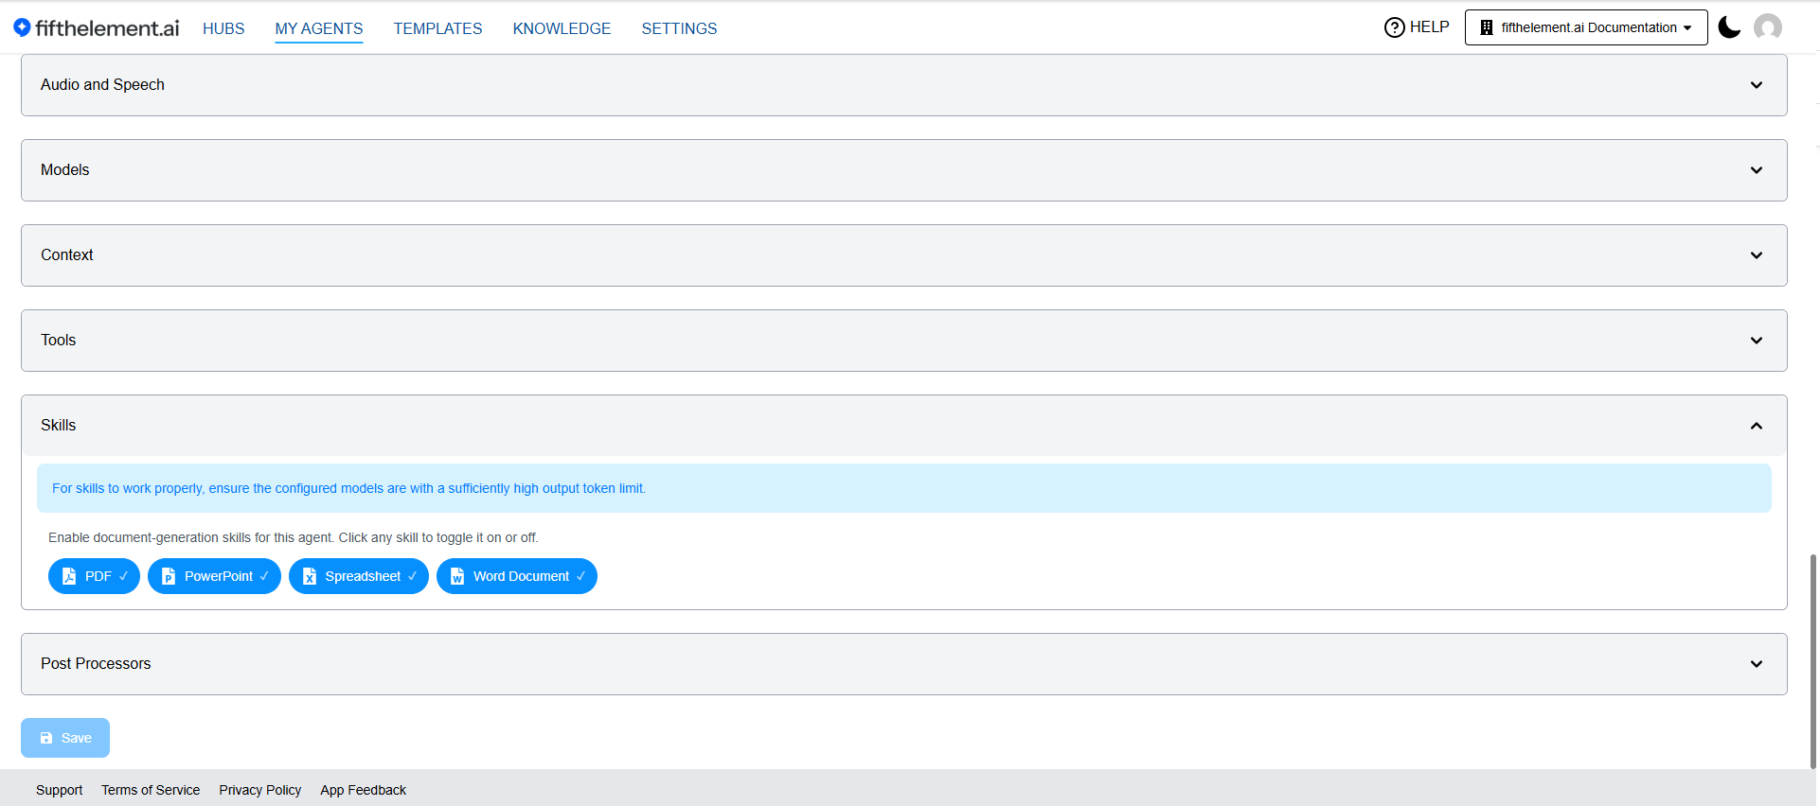Click the floppy disk icon on Save

pyautogui.click(x=46, y=738)
